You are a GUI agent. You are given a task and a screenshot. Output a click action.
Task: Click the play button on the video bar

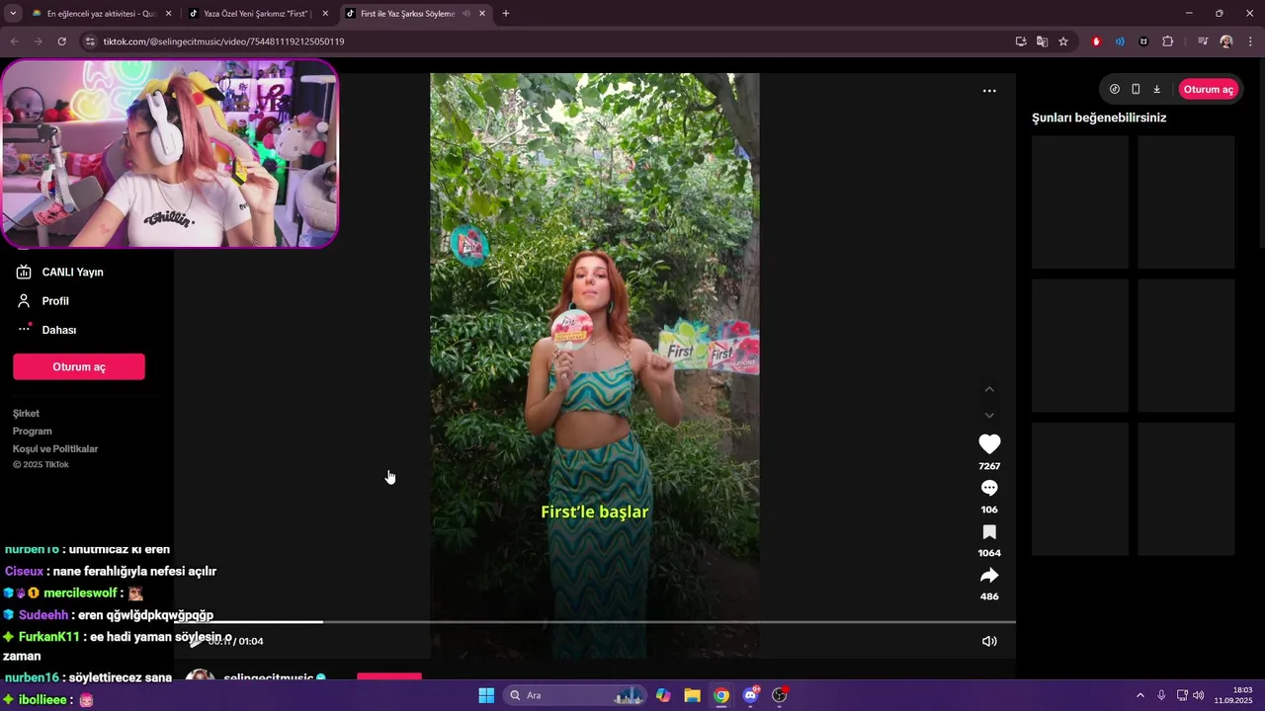tap(196, 642)
